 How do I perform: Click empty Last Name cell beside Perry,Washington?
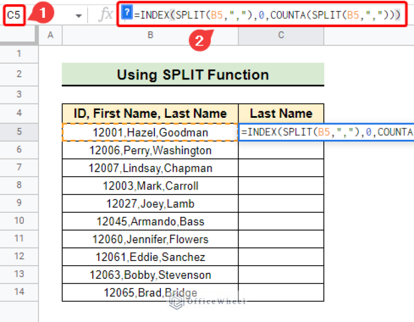point(281,150)
